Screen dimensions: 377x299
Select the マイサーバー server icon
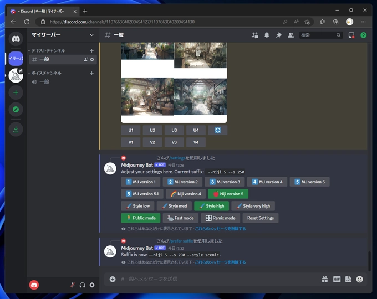pos(16,58)
